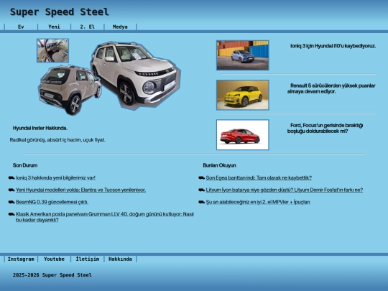The image size is (388, 291).
Task: Go to the İletişim footer link
Action: coord(88,259)
